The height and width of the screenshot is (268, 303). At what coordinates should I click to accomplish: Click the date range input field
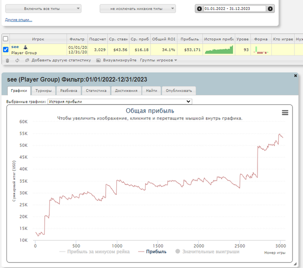click(x=235, y=9)
